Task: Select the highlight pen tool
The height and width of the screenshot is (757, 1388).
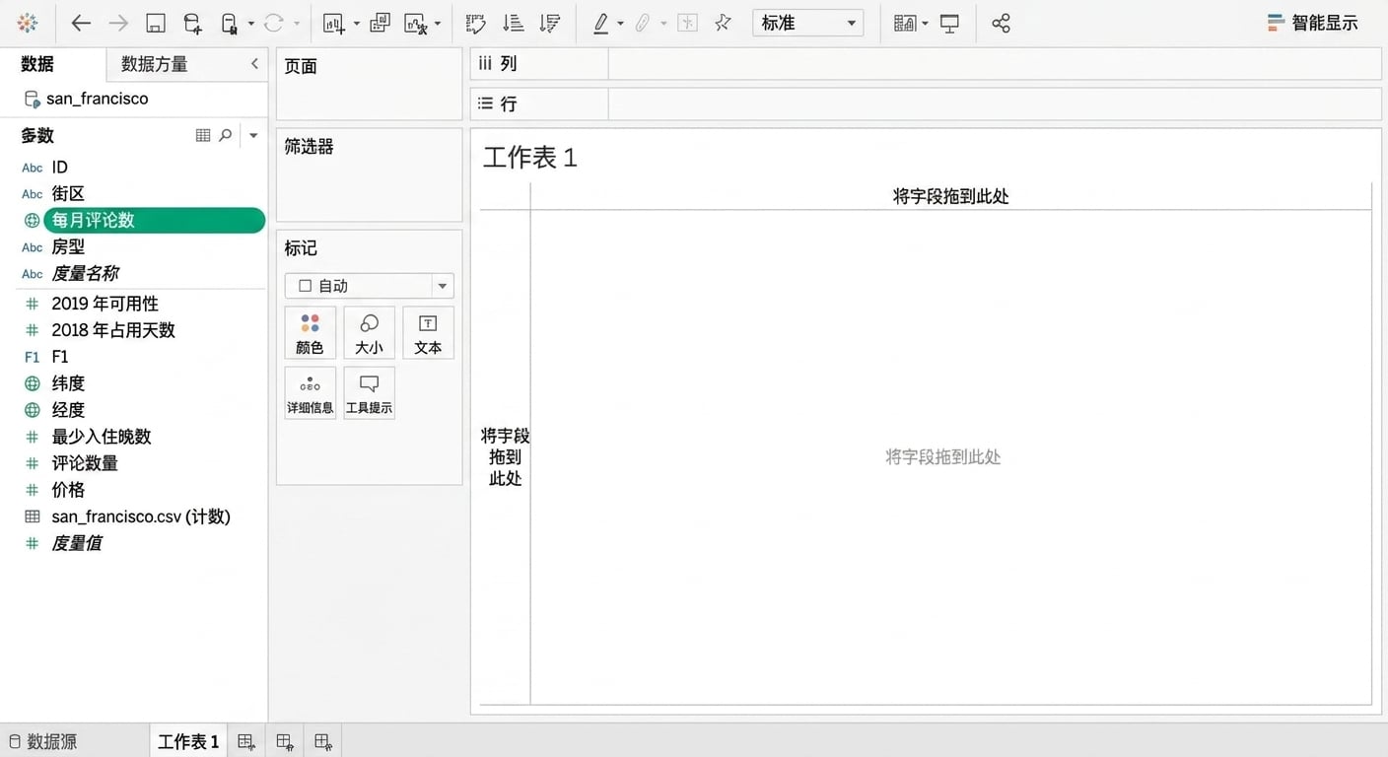Action: [601, 23]
